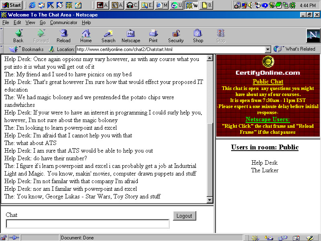
Task: Click the chat frame scroll down arrow
Action: click(209, 200)
